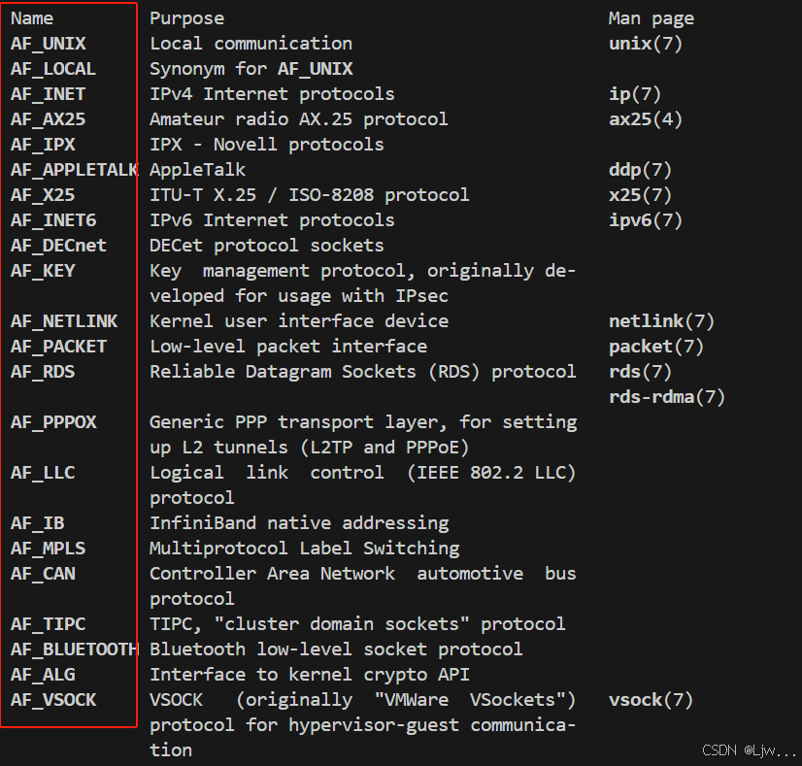Open the ipv6(7) man page reference

pos(646,220)
